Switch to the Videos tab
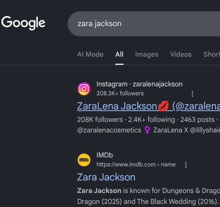Image resolution: width=220 pixels, height=207 pixels. pos(181,54)
